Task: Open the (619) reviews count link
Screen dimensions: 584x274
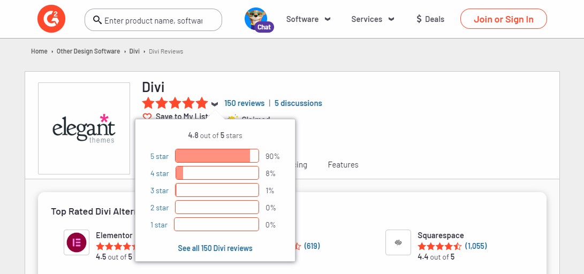Action: pos(312,246)
